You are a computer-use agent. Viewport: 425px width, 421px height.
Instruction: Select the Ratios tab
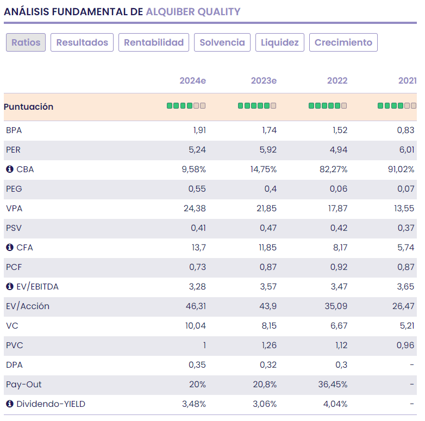(x=26, y=42)
